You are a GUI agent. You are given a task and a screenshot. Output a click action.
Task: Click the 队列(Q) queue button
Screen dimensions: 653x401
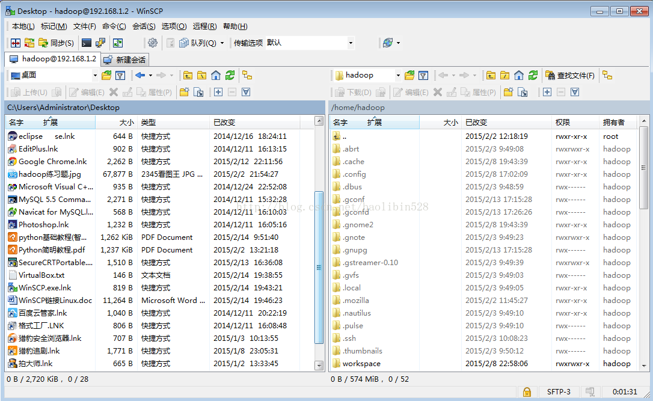198,43
